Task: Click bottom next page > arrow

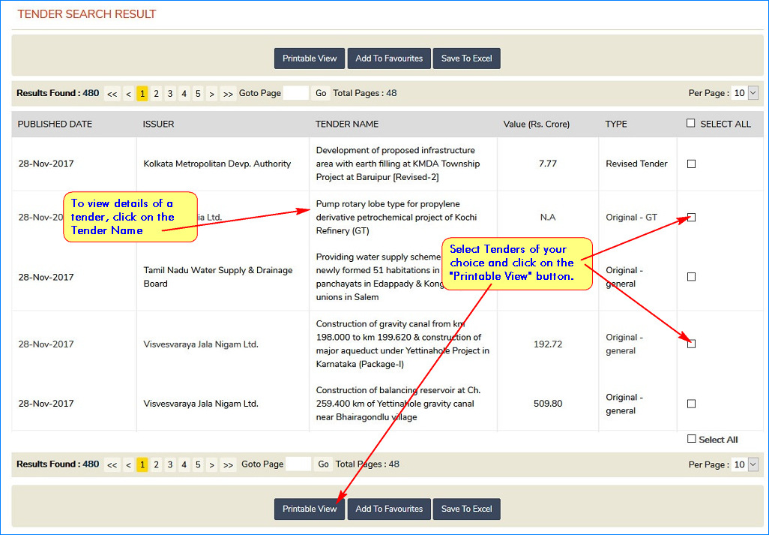Action: (212, 464)
